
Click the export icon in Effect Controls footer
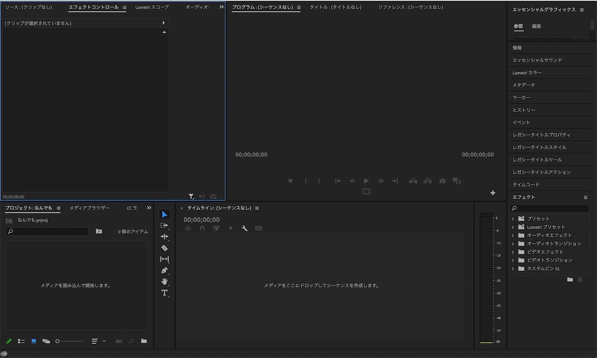click(213, 196)
